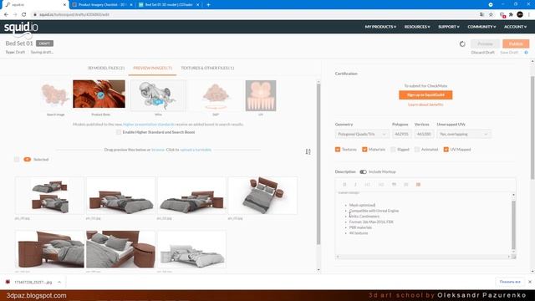Select the Preview Images tab
Viewport: 535px width, 301px height.
(152, 68)
